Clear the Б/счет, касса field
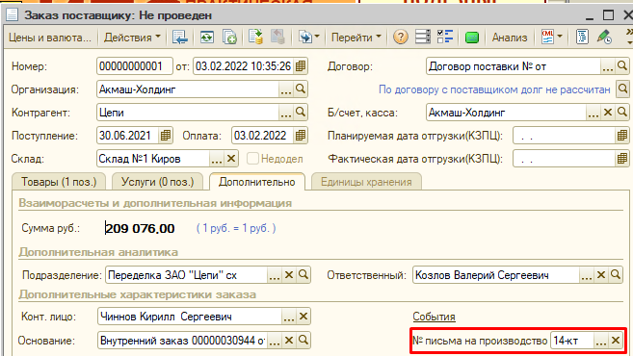 click(608, 113)
